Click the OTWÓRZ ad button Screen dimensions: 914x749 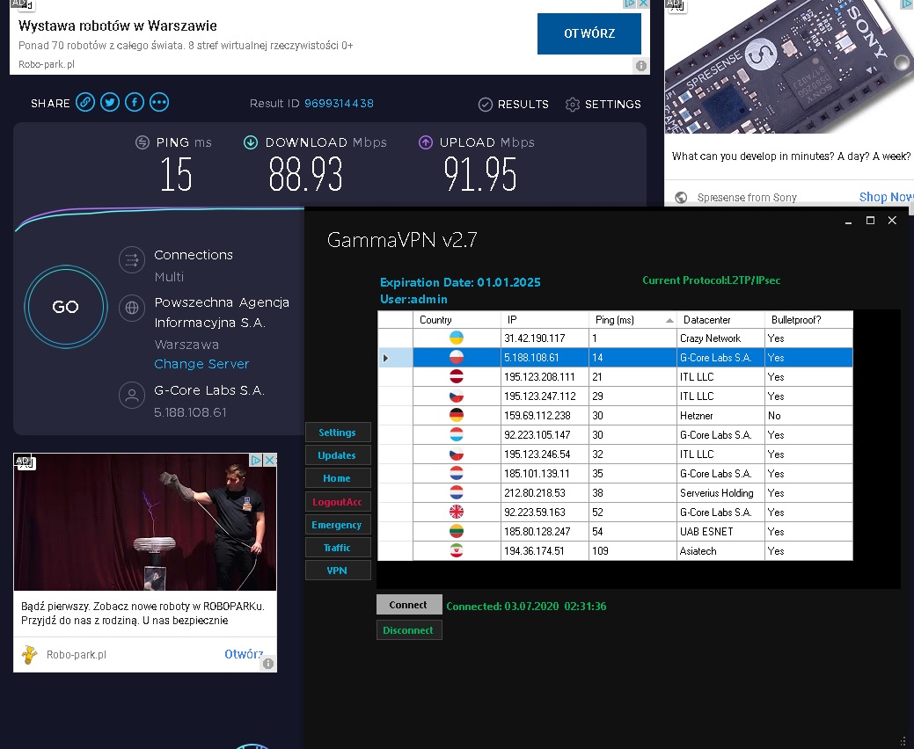pos(589,33)
